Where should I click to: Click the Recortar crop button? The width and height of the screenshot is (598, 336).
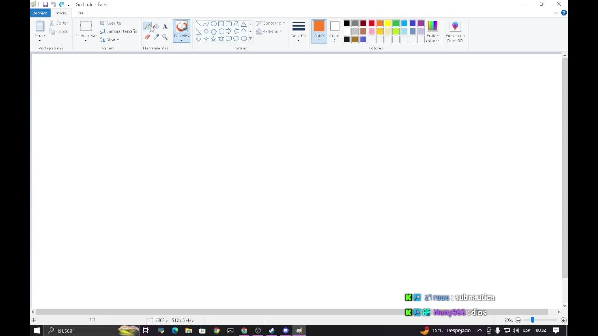[x=111, y=23]
